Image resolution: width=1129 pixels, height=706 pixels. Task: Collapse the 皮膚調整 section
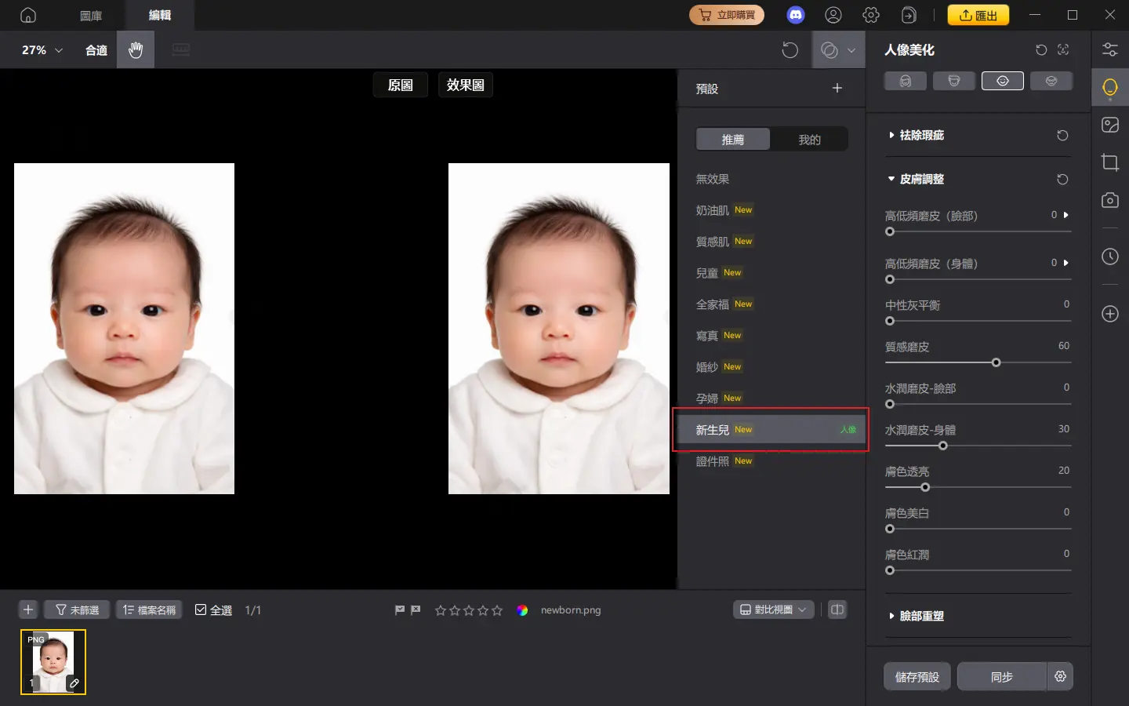click(x=924, y=179)
